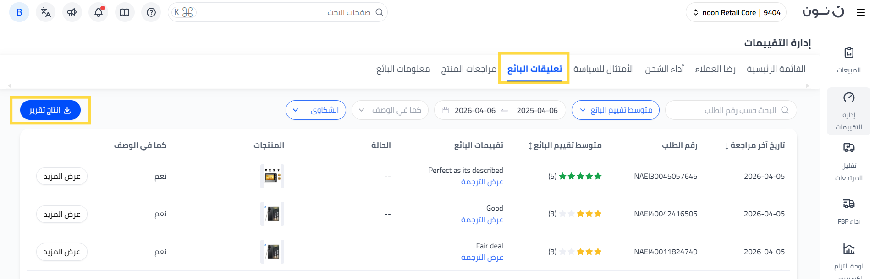This screenshot has width=870, height=279.
Task: Click show translation link under 'Good' review
Action: (x=482, y=220)
